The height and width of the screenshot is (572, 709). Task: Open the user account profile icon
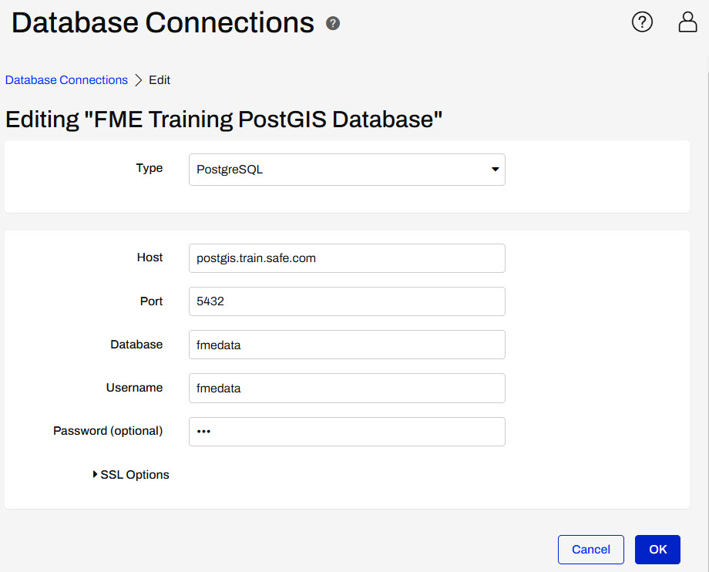[687, 22]
